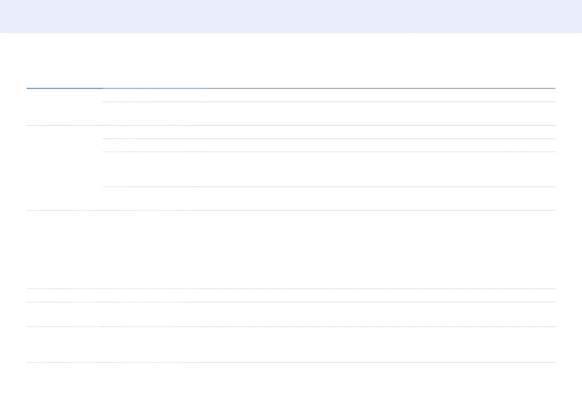Click the tall third sub-row of the second table section

pyautogui.click(x=329, y=170)
